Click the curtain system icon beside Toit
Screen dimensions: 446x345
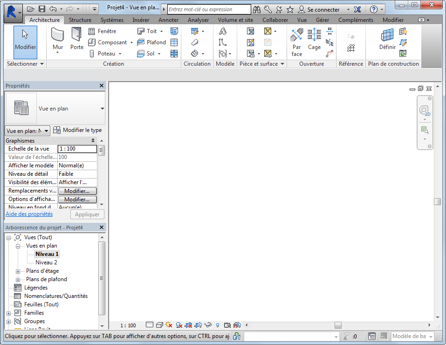(x=174, y=31)
